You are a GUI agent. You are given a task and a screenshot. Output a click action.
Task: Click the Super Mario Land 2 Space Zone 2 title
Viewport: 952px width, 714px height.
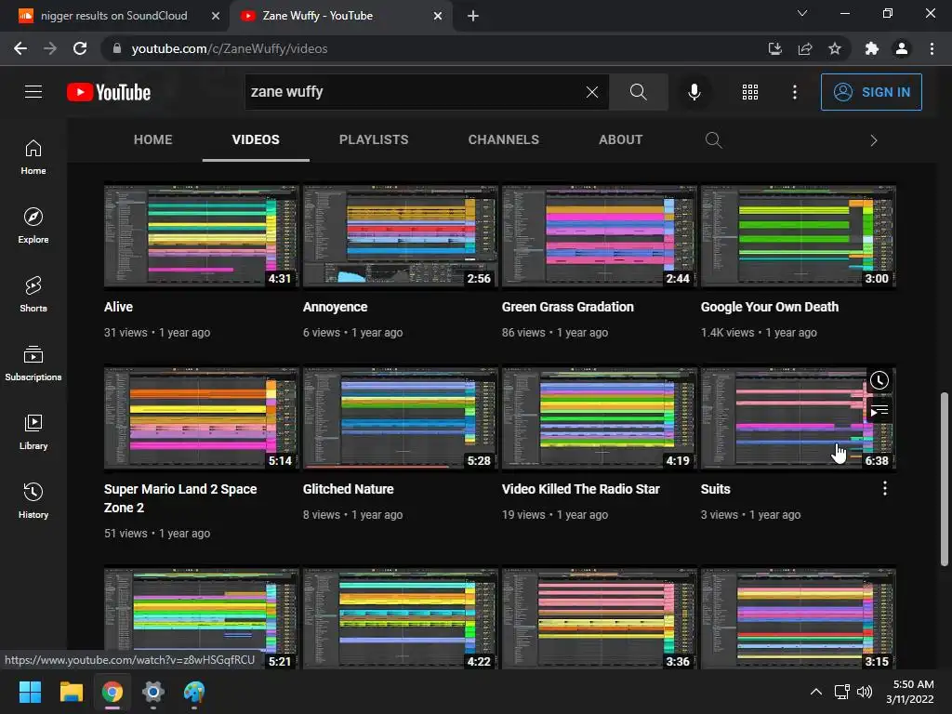pos(180,498)
